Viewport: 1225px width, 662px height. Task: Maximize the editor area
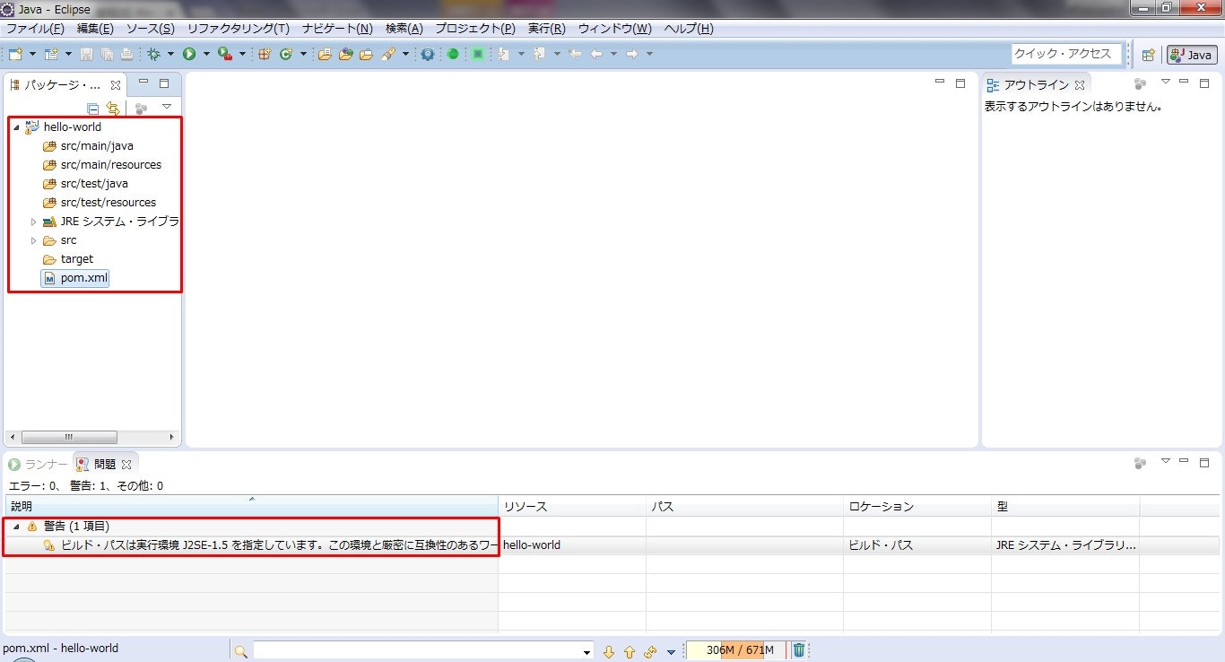click(960, 83)
